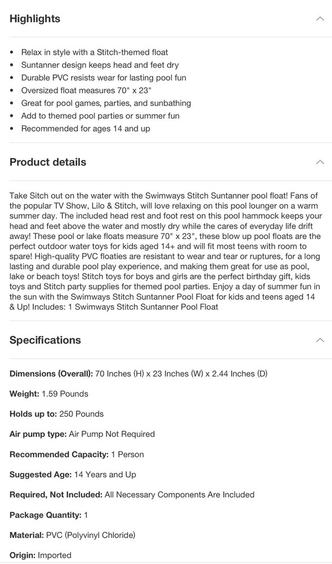Collapse the Specifications section chevron
This screenshot has height=564, width=332.
[320, 340]
